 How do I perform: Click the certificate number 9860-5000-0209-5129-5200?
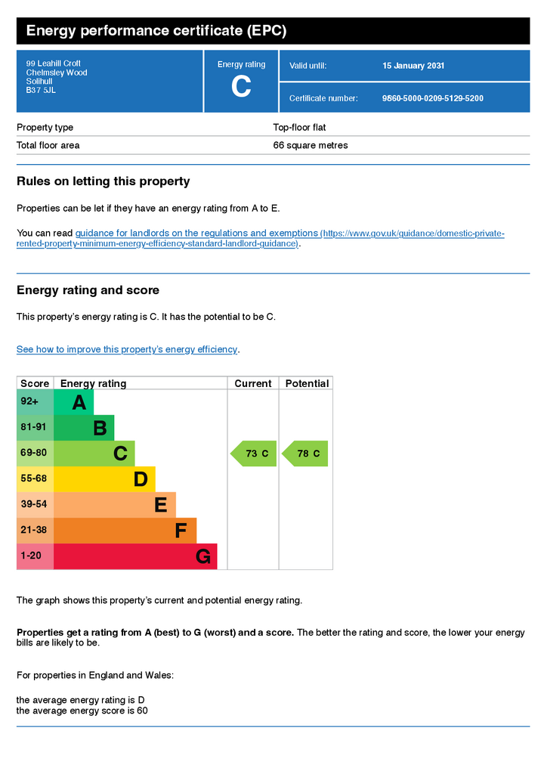(x=433, y=98)
